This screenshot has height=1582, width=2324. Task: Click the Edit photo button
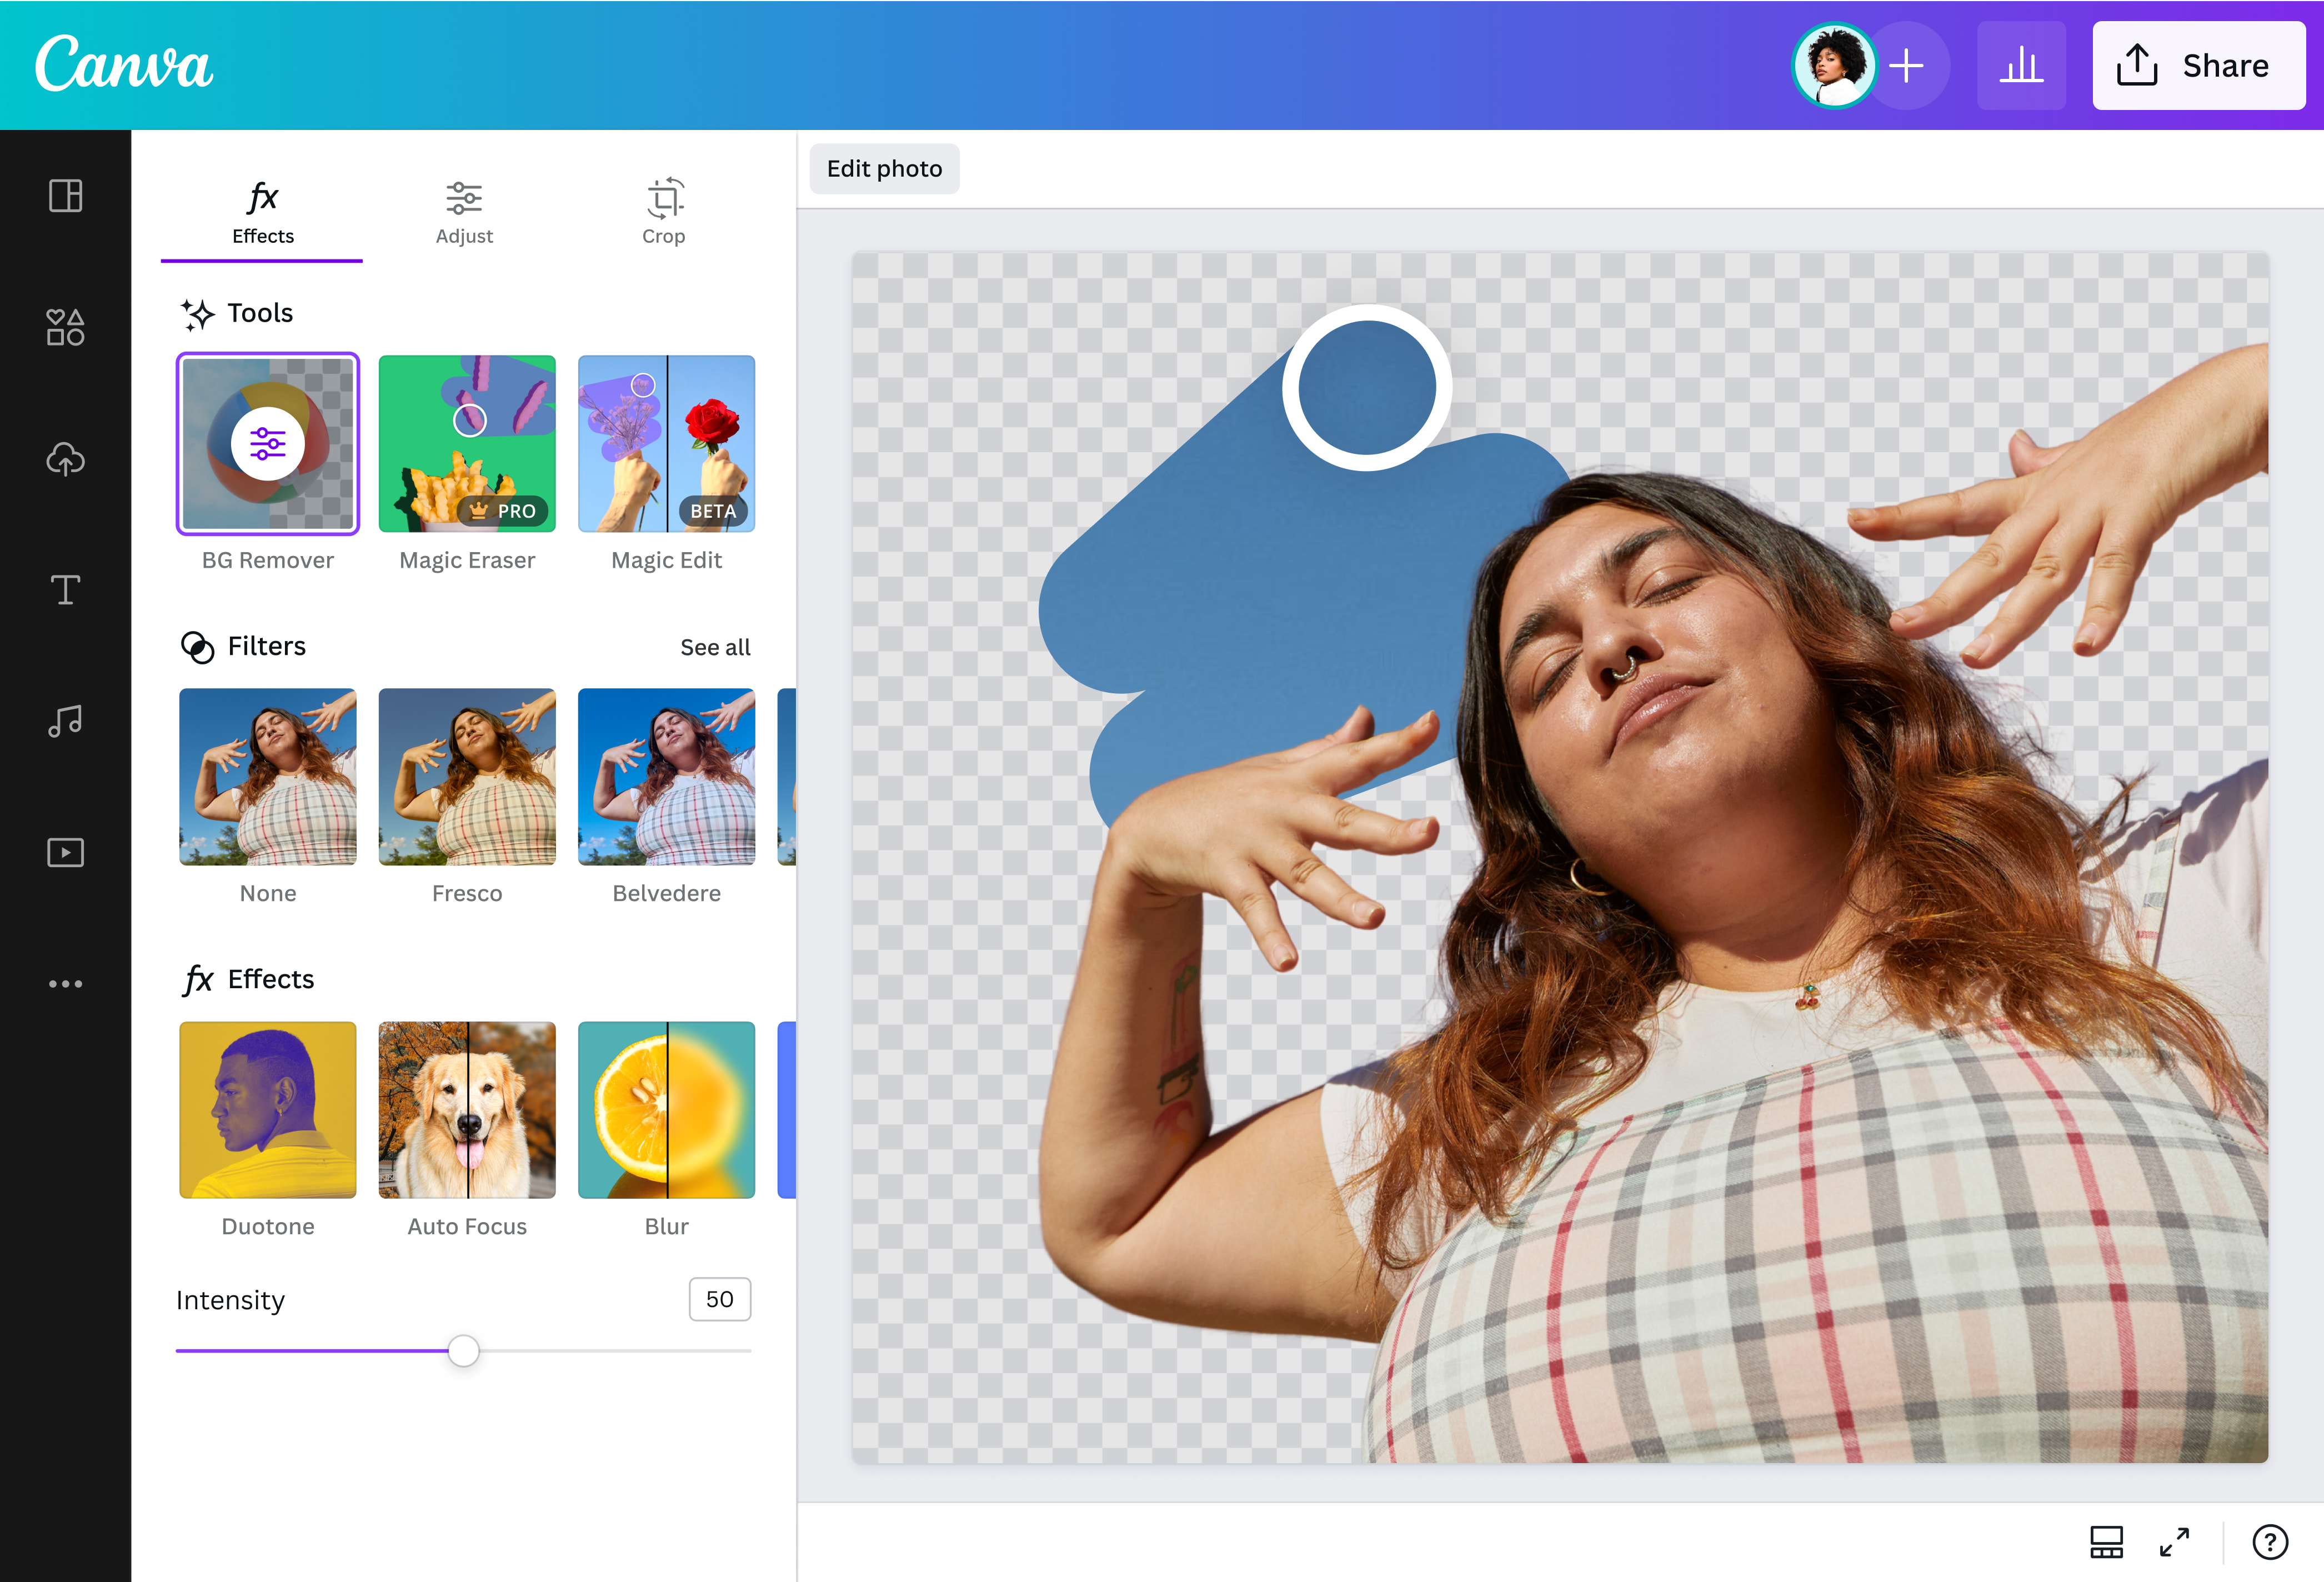[x=884, y=168]
